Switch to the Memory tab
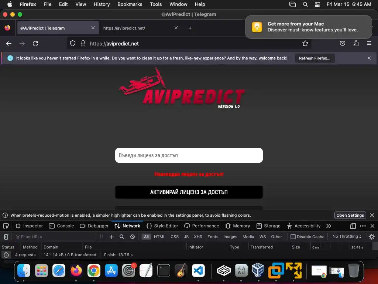378x284 pixels. click(238, 226)
